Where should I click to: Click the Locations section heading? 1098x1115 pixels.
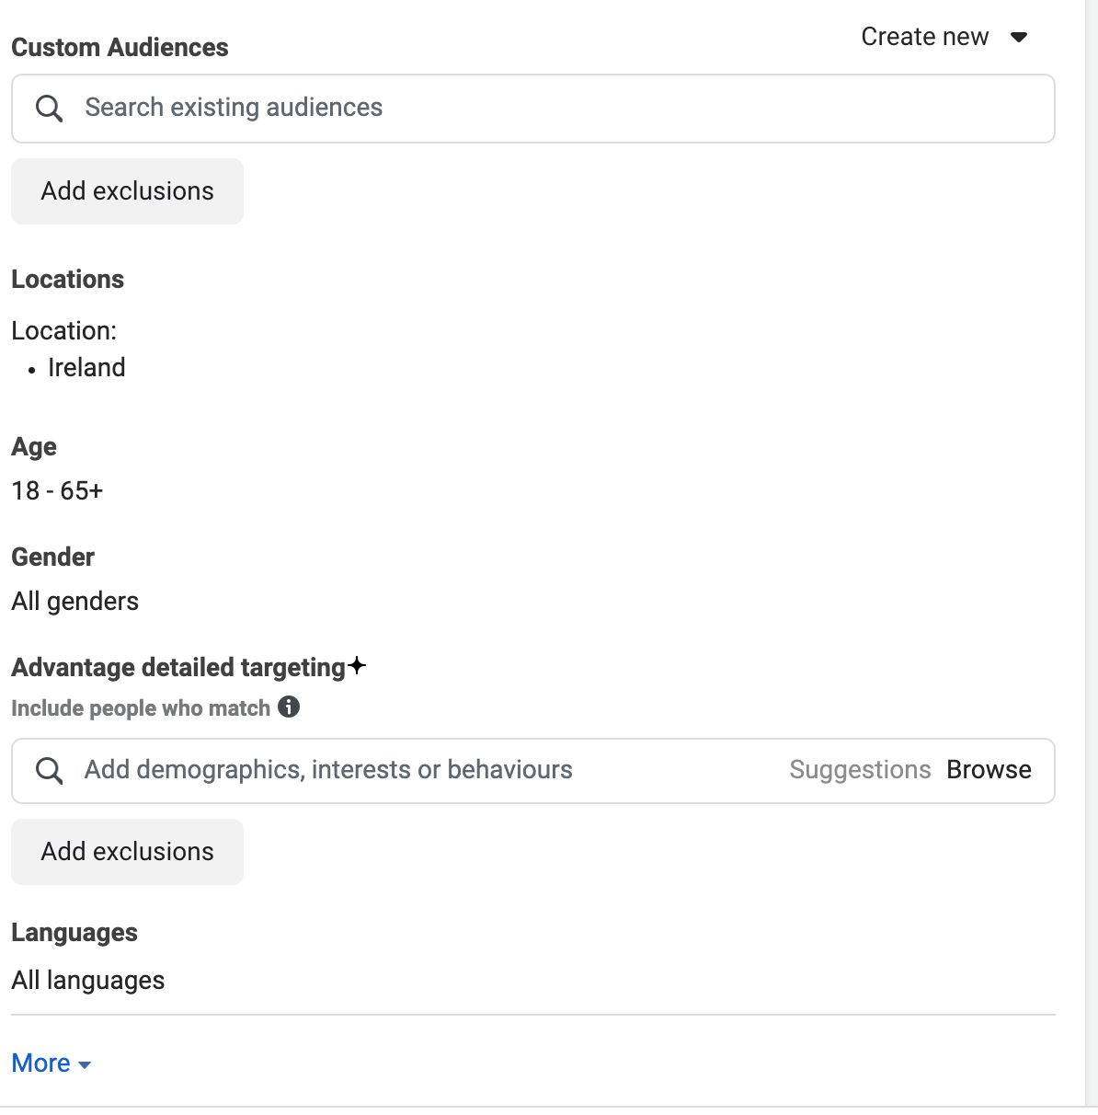(68, 280)
